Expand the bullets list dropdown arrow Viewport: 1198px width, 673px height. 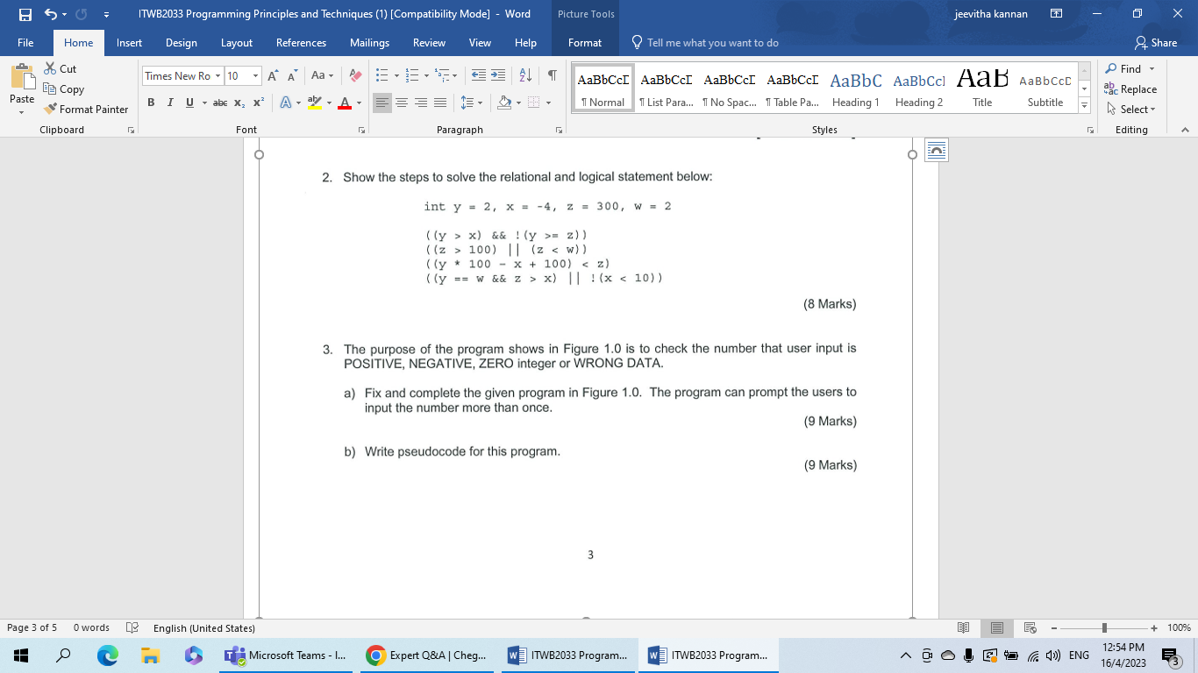[396, 75]
